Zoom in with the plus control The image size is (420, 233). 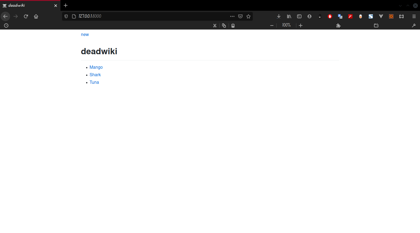click(301, 26)
